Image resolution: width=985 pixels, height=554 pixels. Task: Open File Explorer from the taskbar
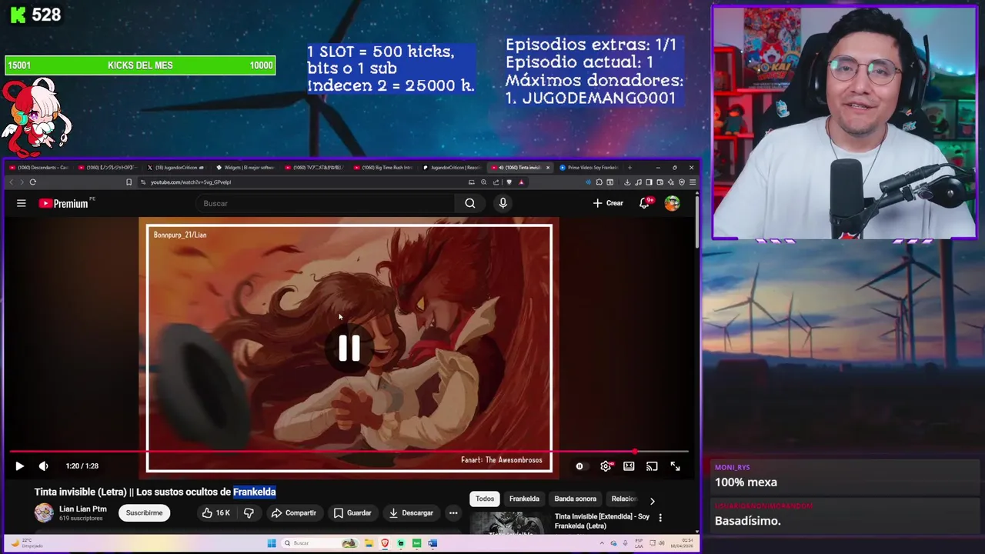click(x=369, y=543)
